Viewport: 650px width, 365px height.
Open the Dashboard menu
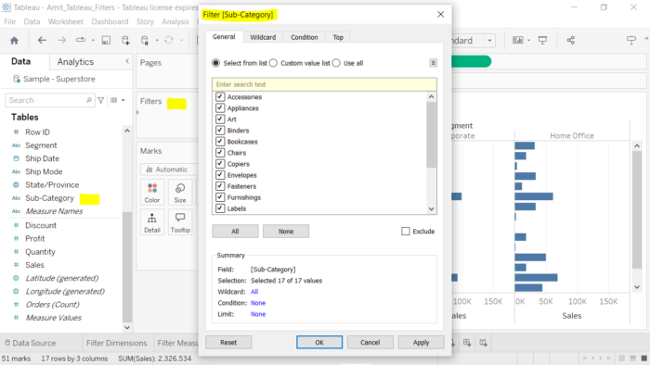pyautogui.click(x=110, y=21)
